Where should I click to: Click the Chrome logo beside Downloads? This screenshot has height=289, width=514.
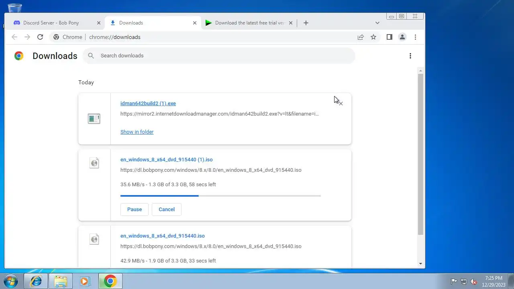click(x=19, y=56)
